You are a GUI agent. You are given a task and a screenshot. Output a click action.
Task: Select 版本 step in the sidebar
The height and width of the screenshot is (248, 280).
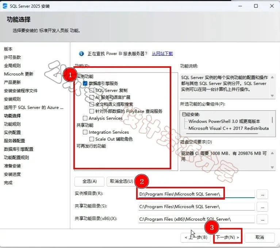pyautogui.click(x=8, y=49)
